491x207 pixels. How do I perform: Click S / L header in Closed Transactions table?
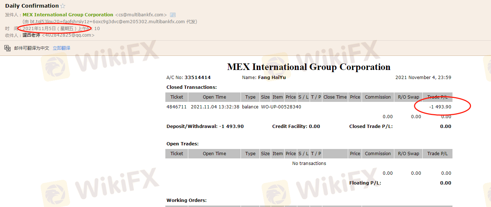[x=303, y=97]
